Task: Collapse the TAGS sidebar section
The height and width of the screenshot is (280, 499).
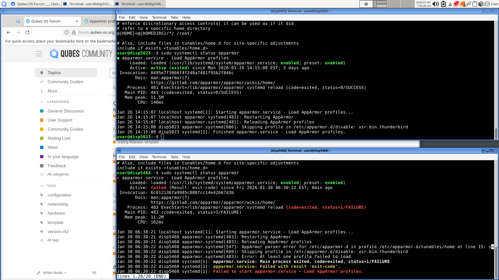Action: (42, 186)
